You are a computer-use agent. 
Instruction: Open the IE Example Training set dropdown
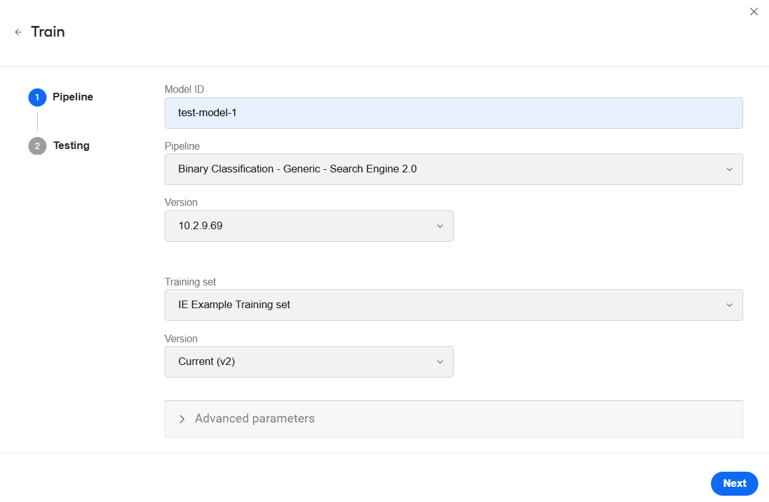[x=454, y=305]
